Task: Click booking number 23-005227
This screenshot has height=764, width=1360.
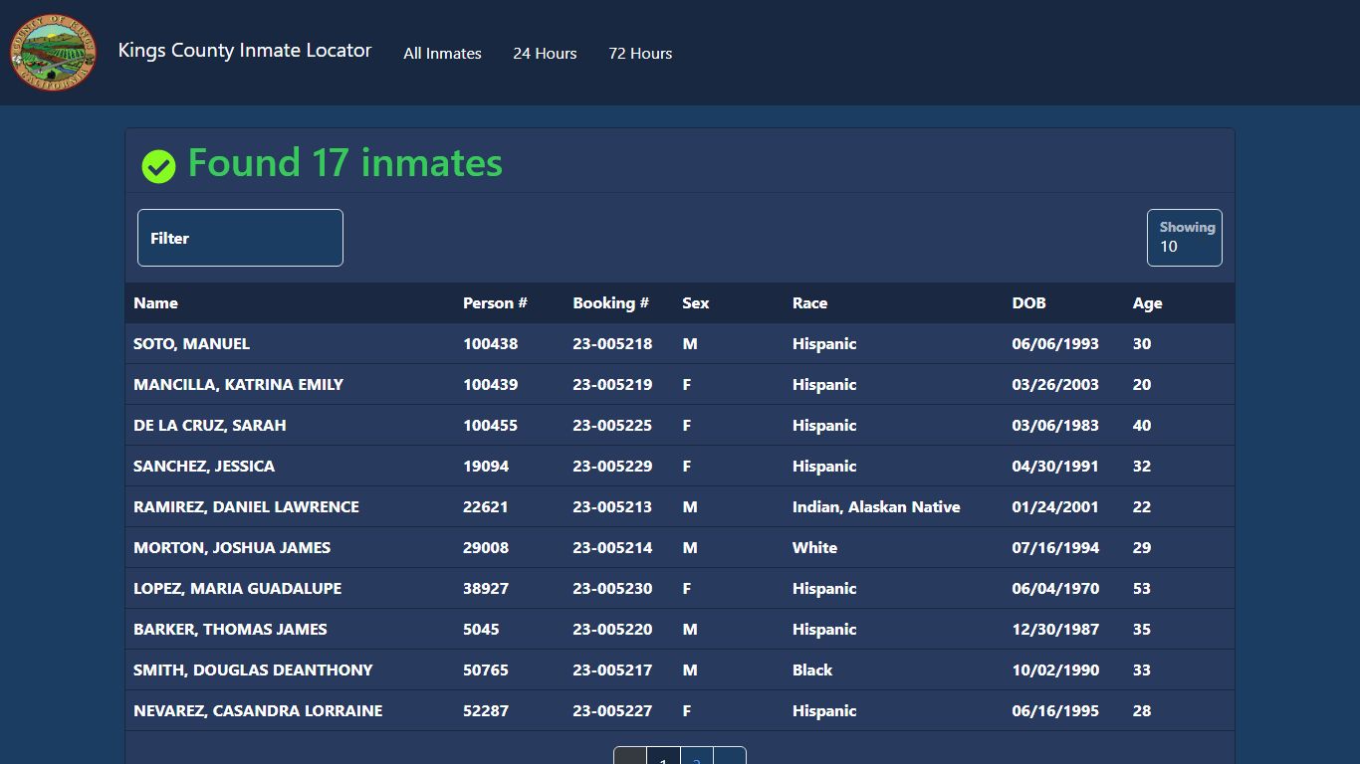Action: (612, 711)
